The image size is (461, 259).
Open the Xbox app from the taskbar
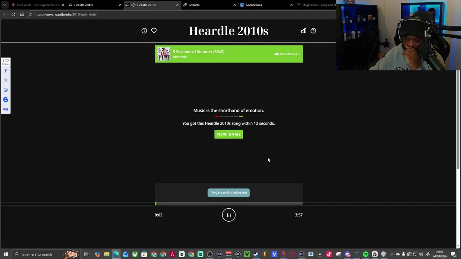click(x=135, y=254)
